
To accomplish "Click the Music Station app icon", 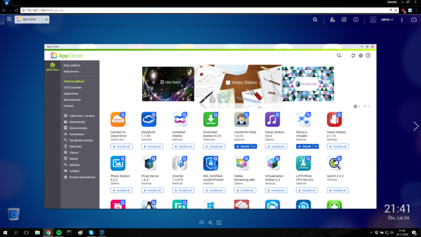I will click(x=273, y=120).
